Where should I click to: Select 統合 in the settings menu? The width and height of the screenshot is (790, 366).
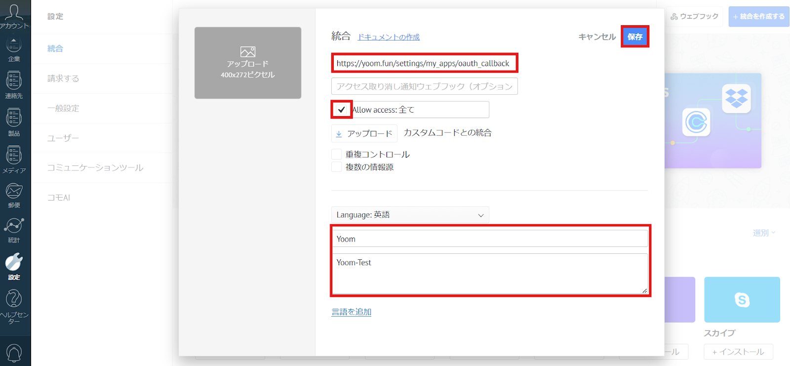point(55,48)
